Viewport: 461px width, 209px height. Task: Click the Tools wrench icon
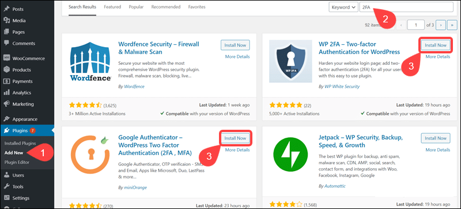tap(6, 187)
